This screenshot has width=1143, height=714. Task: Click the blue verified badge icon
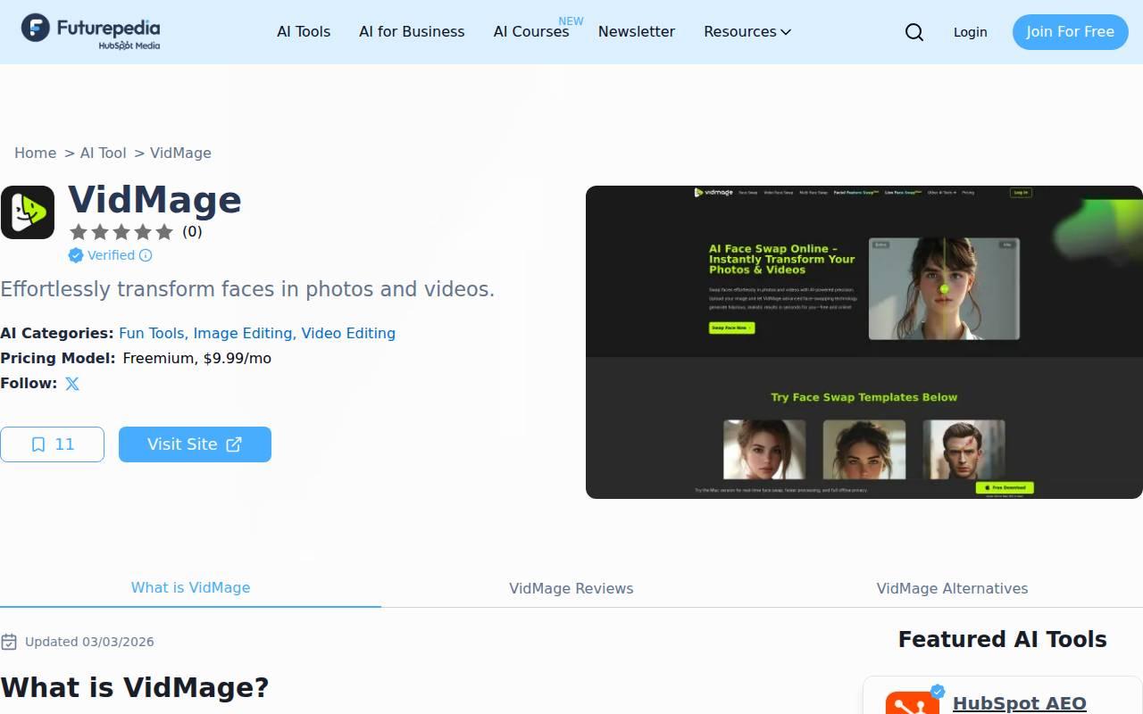[x=76, y=255]
